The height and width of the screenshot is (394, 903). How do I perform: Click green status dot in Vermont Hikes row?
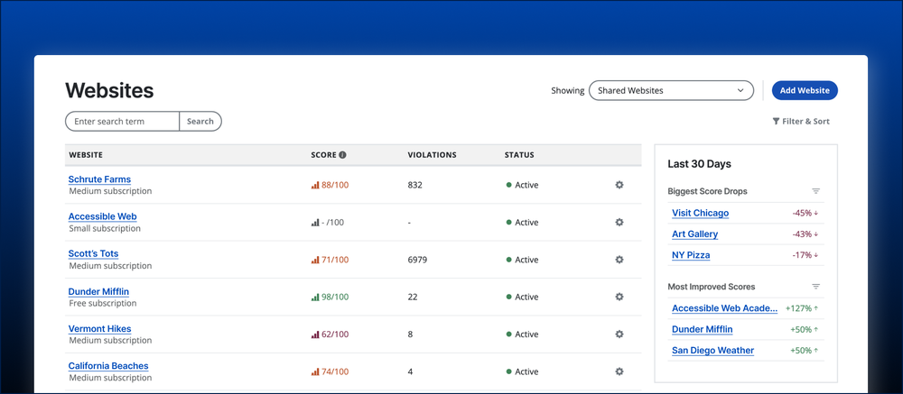[x=508, y=334]
